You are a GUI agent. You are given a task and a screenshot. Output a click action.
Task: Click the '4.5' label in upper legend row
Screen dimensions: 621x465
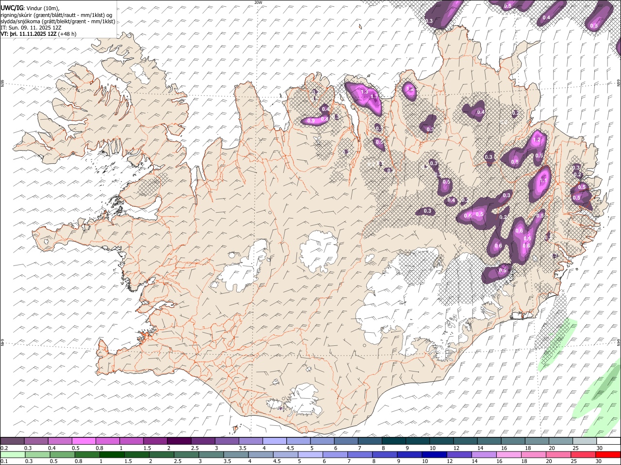tap(290, 448)
